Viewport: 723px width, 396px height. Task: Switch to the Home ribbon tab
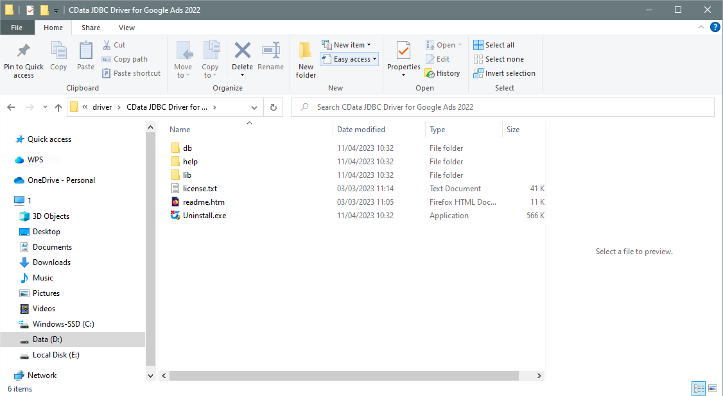coord(53,28)
